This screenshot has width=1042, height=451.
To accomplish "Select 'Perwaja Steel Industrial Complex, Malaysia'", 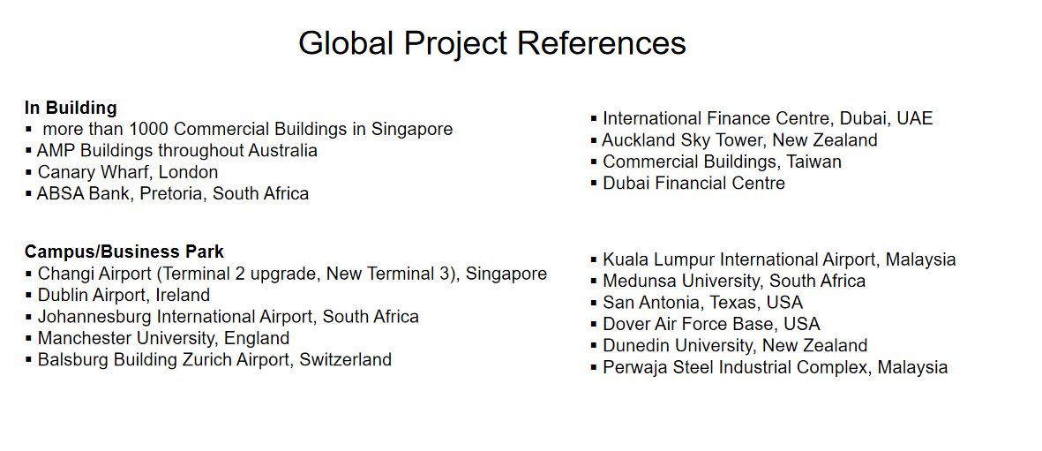I will click(775, 367).
